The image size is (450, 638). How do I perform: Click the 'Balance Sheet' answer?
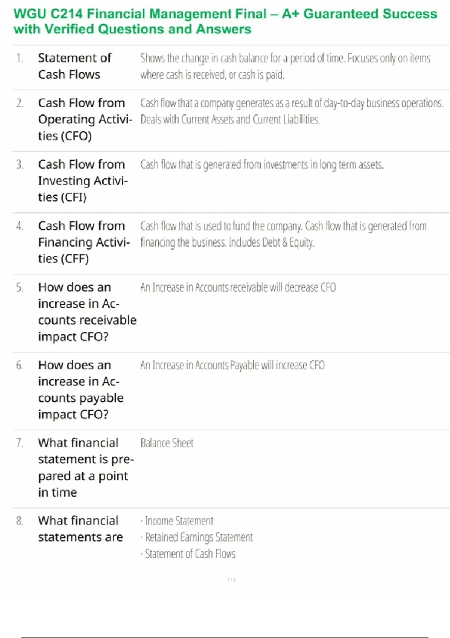(167, 443)
